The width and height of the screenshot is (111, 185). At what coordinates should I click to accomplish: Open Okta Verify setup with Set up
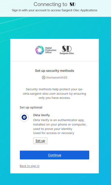click(x=40, y=141)
